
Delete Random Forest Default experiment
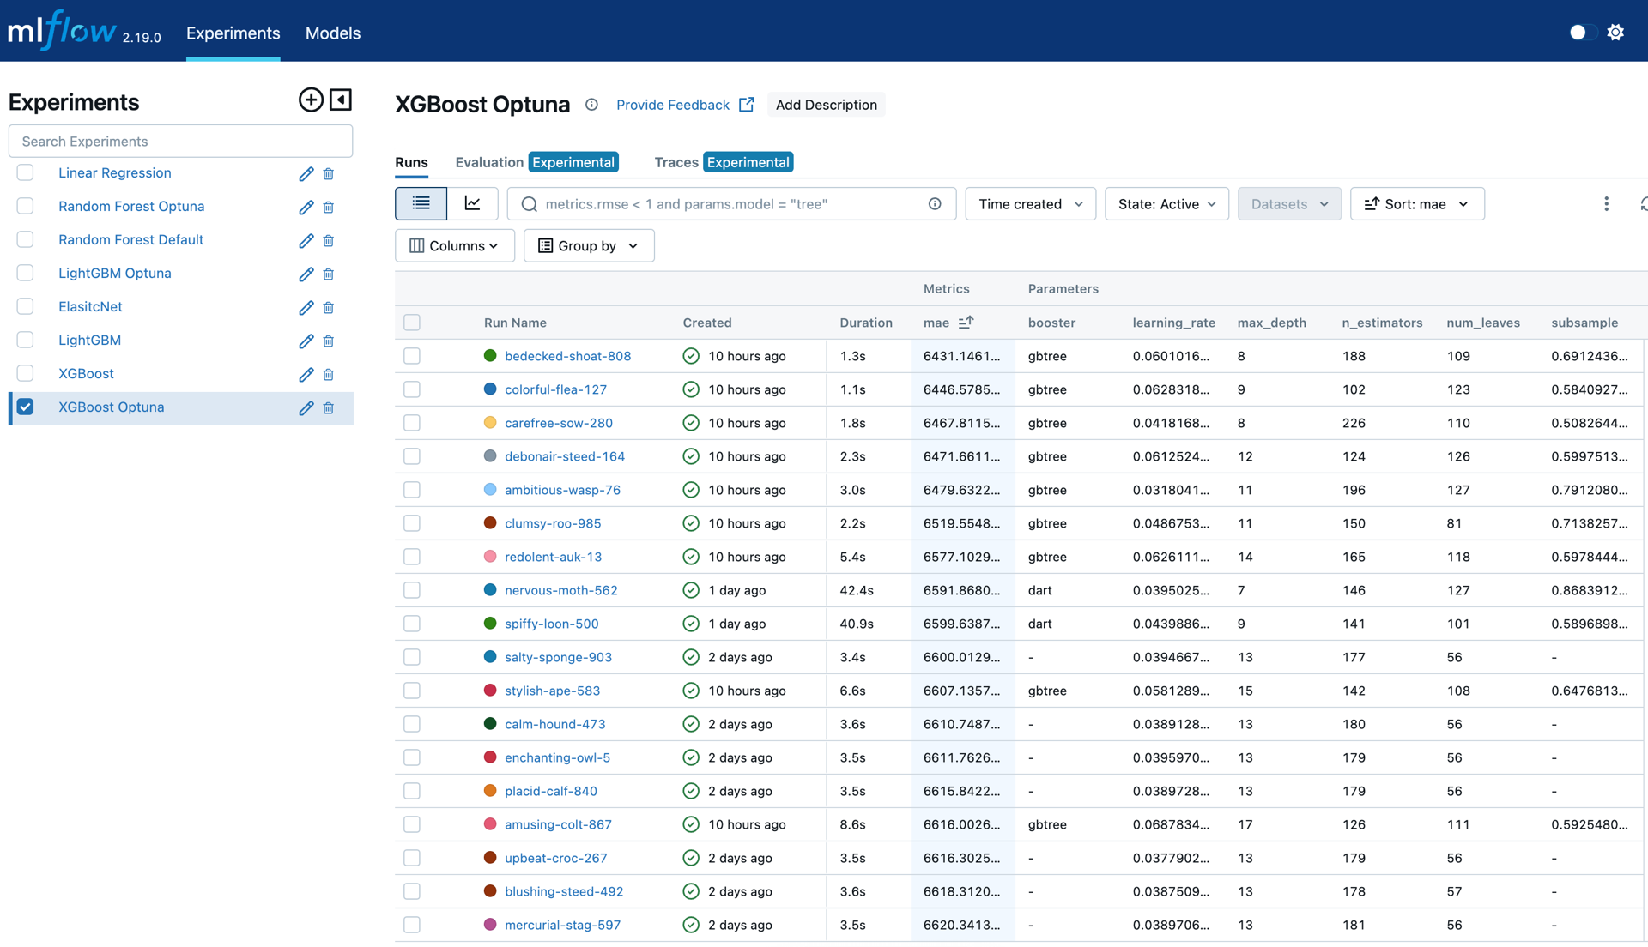[328, 240]
